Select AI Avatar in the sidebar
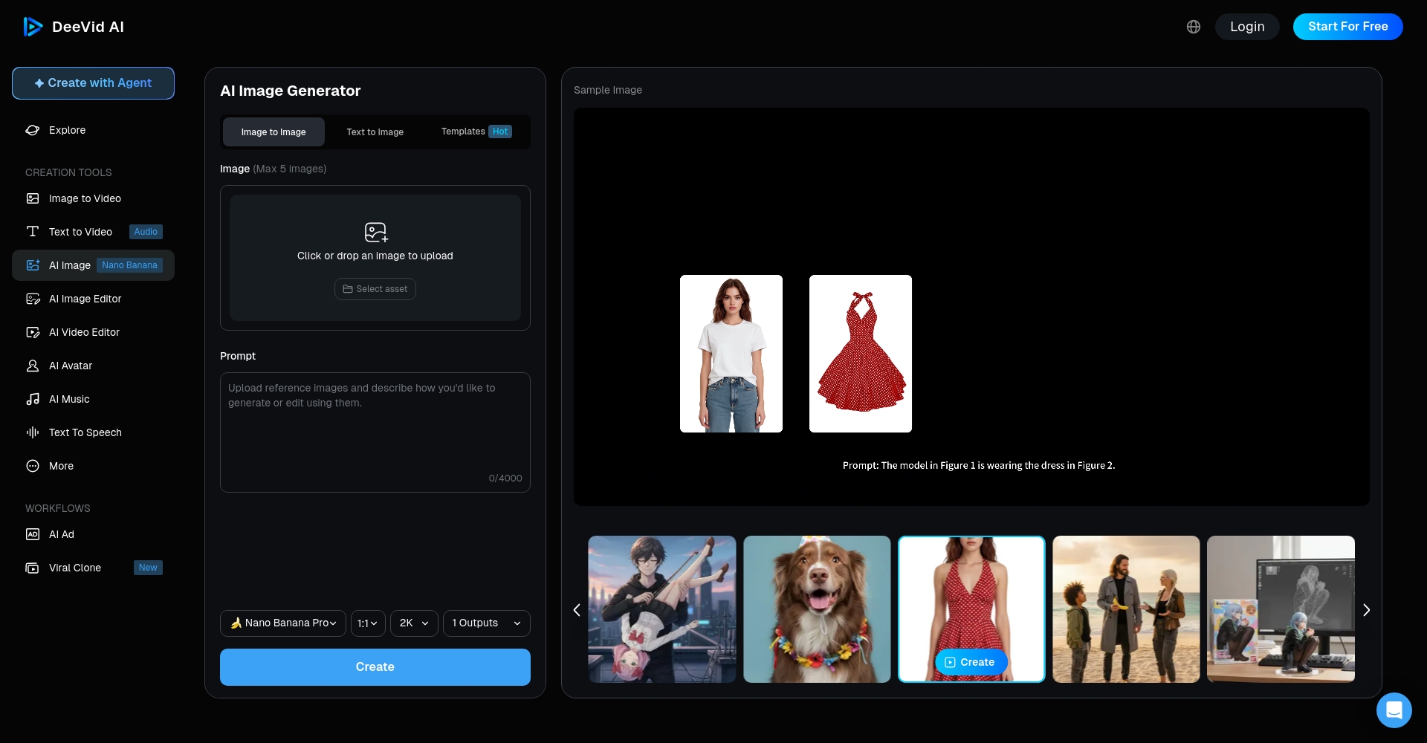The width and height of the screenshot is (1427, 743). pyautogui.click(x=71, y=366)
